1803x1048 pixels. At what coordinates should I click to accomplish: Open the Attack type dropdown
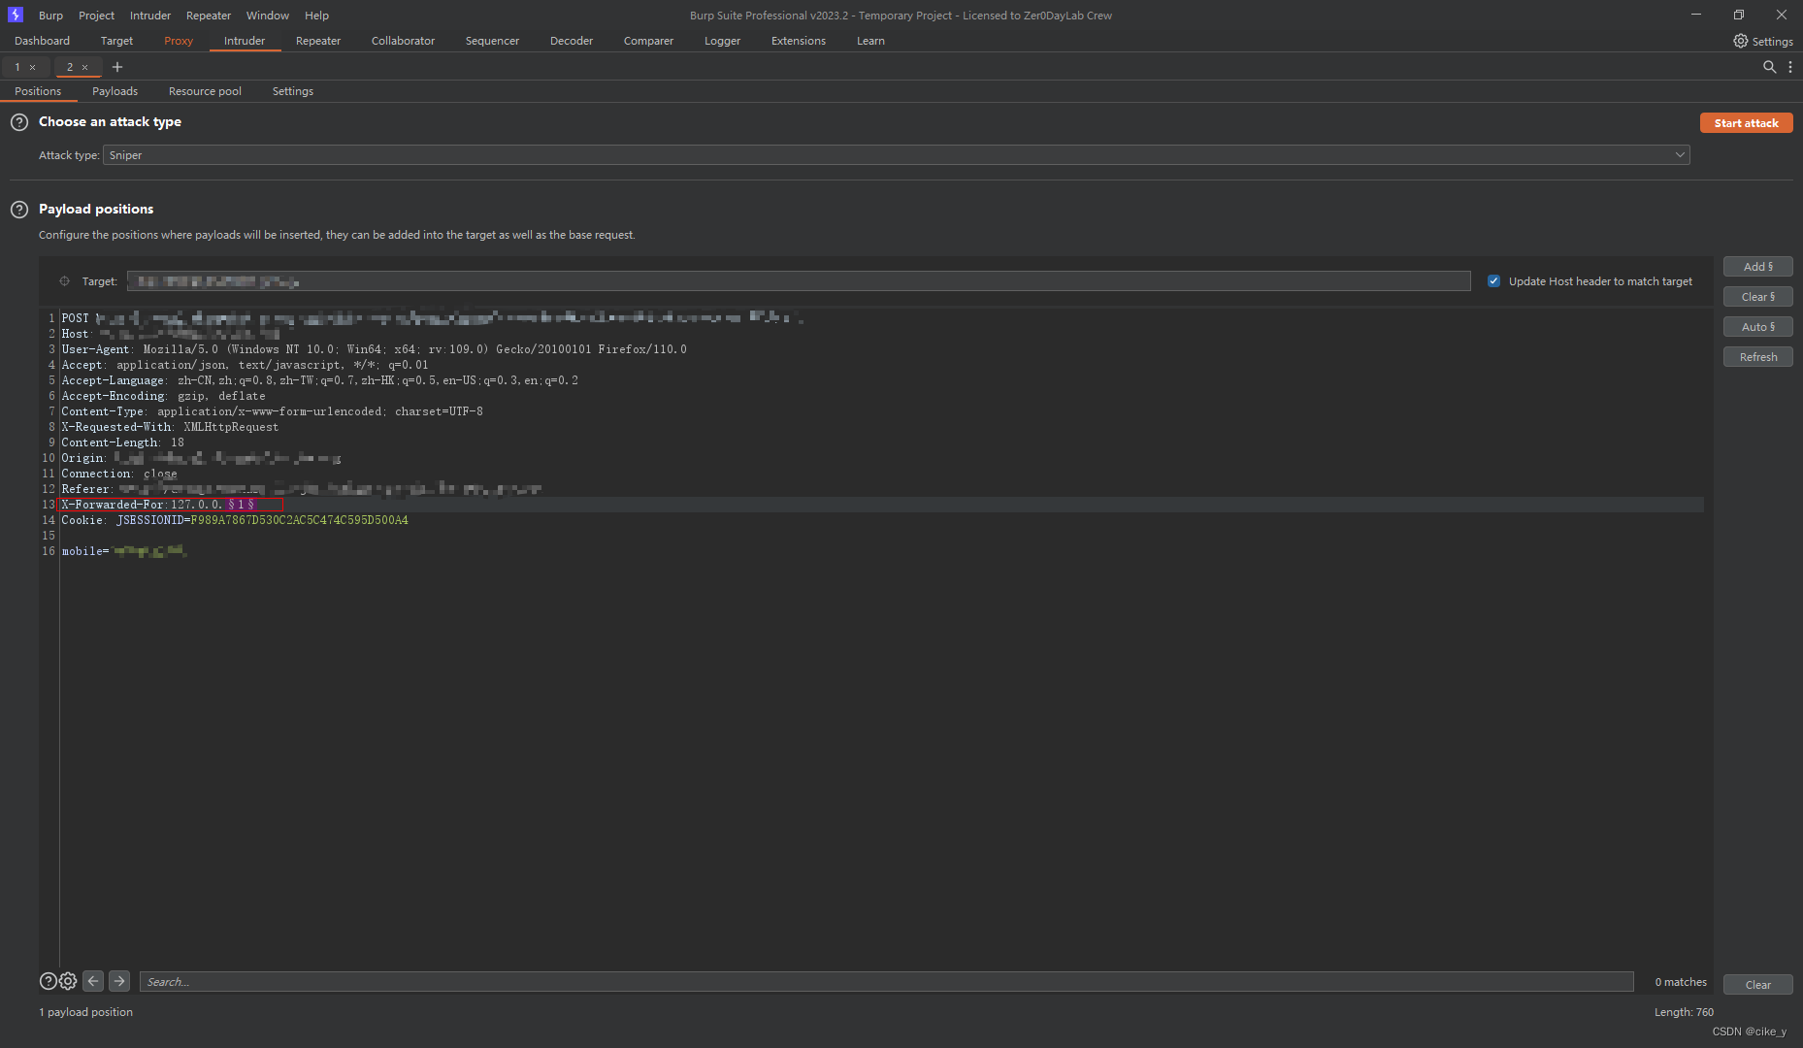pos(896,155)
